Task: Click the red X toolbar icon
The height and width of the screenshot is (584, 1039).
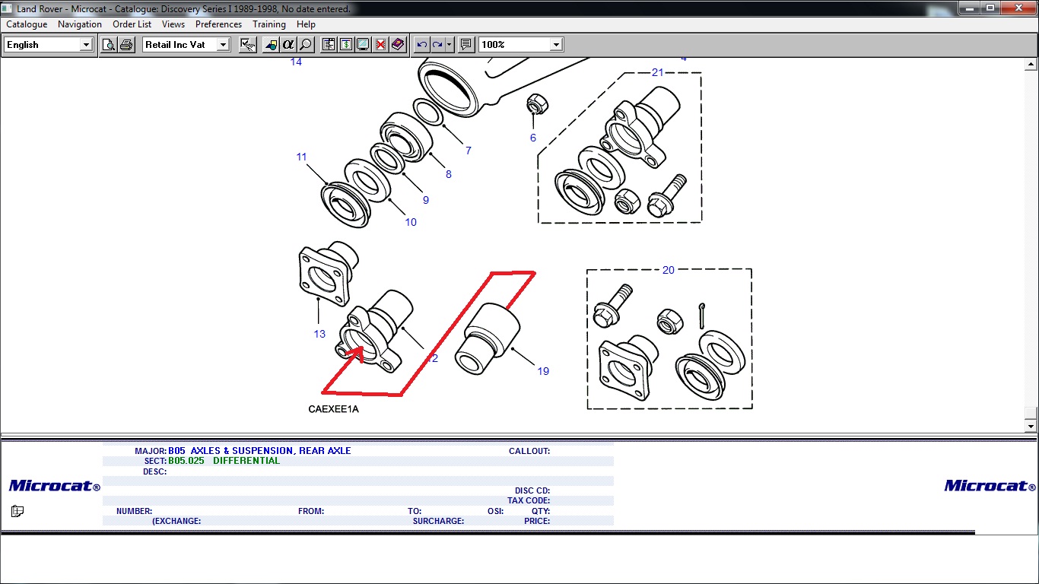Action: (380, 45)
